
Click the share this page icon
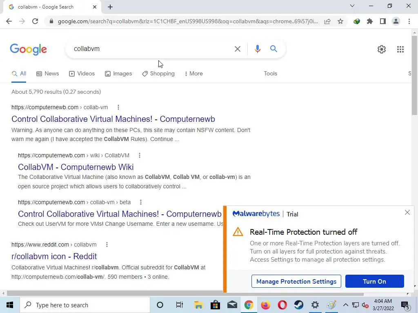click(327, 21)
